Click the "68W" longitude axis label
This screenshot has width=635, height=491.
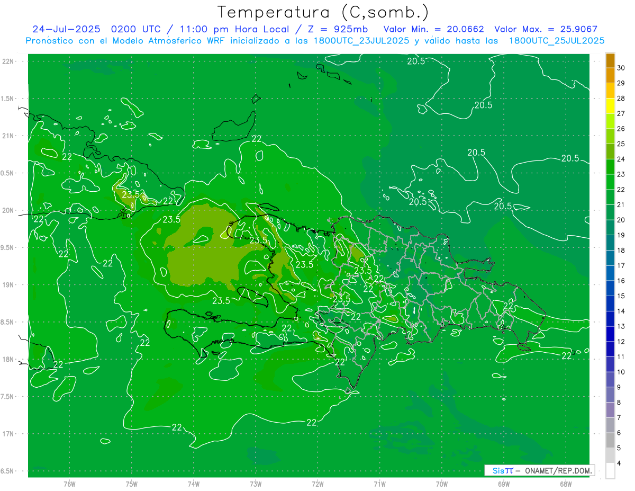click(566, 484)
